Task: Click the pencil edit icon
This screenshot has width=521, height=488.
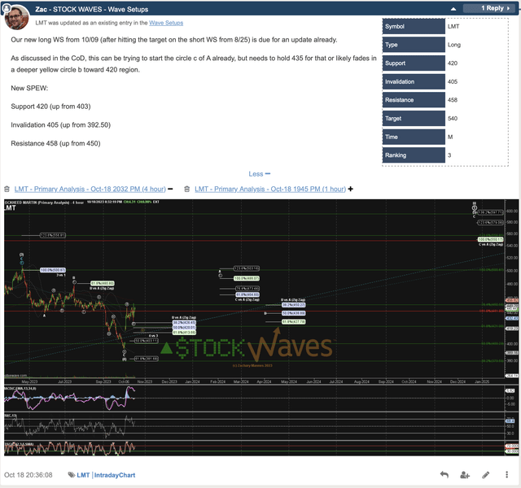Action: 486,474
